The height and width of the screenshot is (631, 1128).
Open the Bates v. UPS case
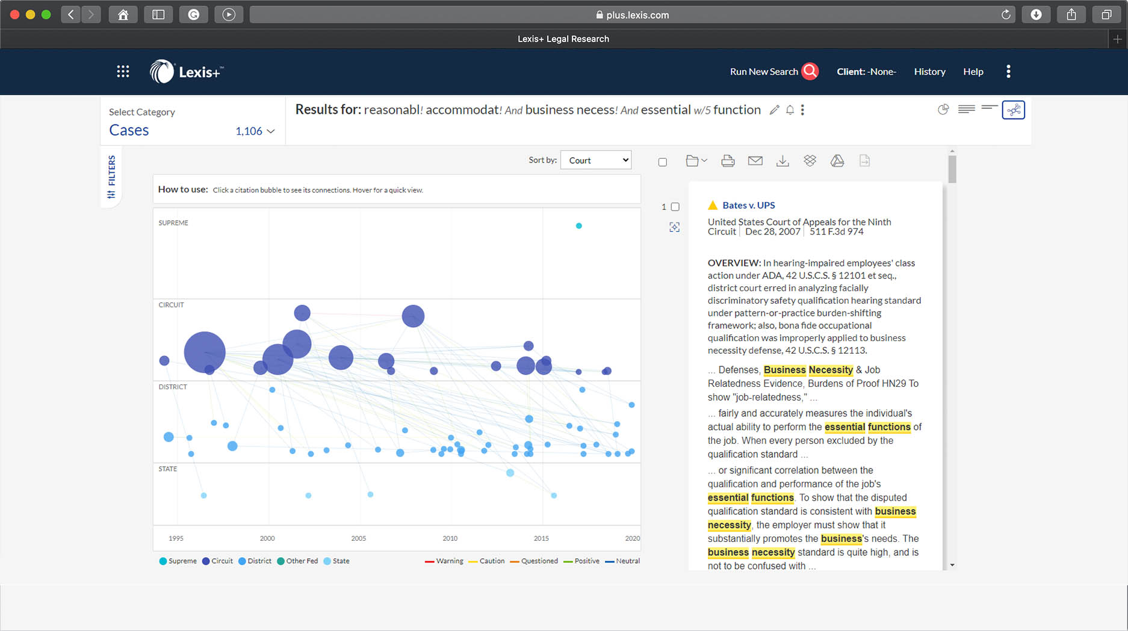(748, 205)
